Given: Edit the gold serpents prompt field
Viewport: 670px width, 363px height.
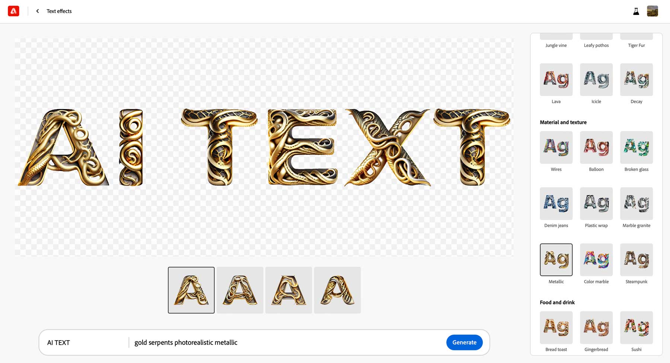Looking at the screenshot, I should pos(186,342).
